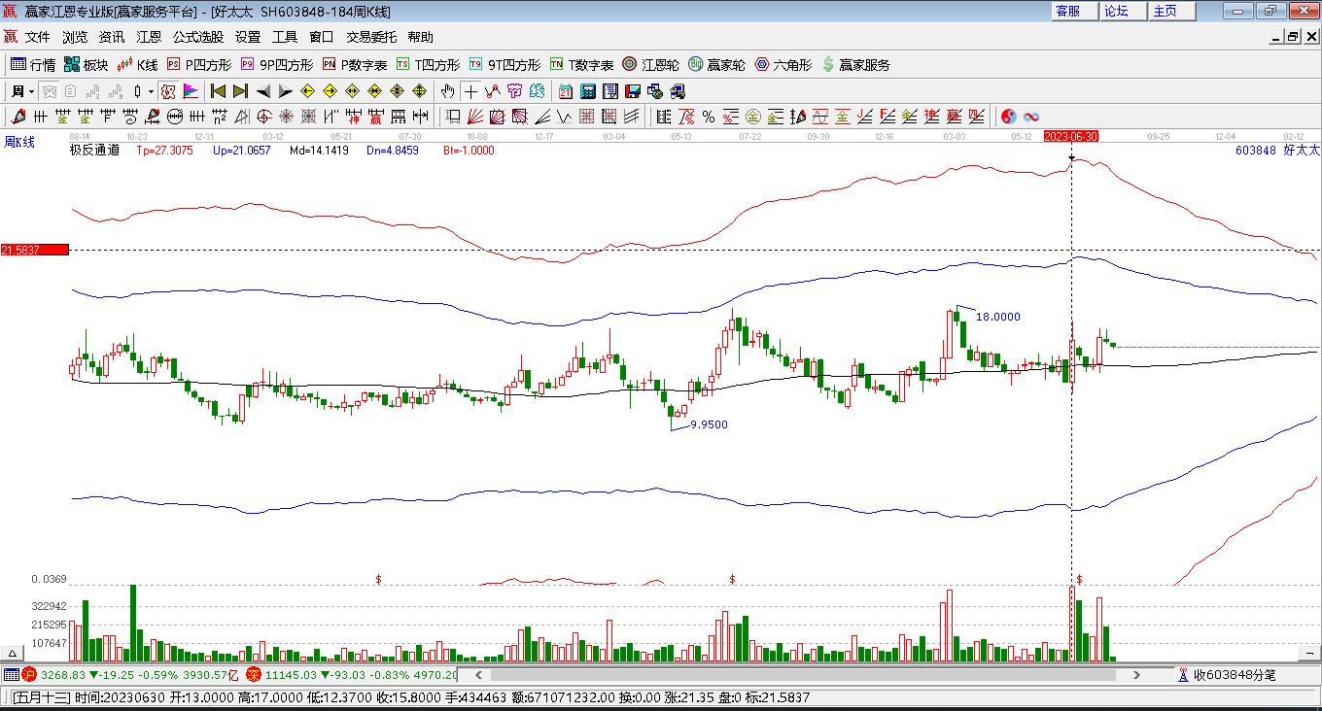
Task: Click the red-blue yin-yang icon
Action: (x=1009, y=117)
